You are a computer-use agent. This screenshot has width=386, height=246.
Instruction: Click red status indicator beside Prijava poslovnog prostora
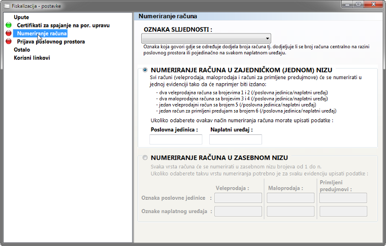click(x=9, y=41)
